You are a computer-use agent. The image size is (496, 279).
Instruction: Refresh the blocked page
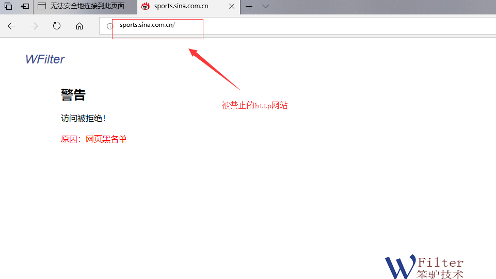(57, 26)
